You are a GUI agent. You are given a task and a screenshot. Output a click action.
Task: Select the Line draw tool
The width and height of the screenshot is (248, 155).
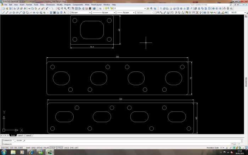(x=3, y=12)
